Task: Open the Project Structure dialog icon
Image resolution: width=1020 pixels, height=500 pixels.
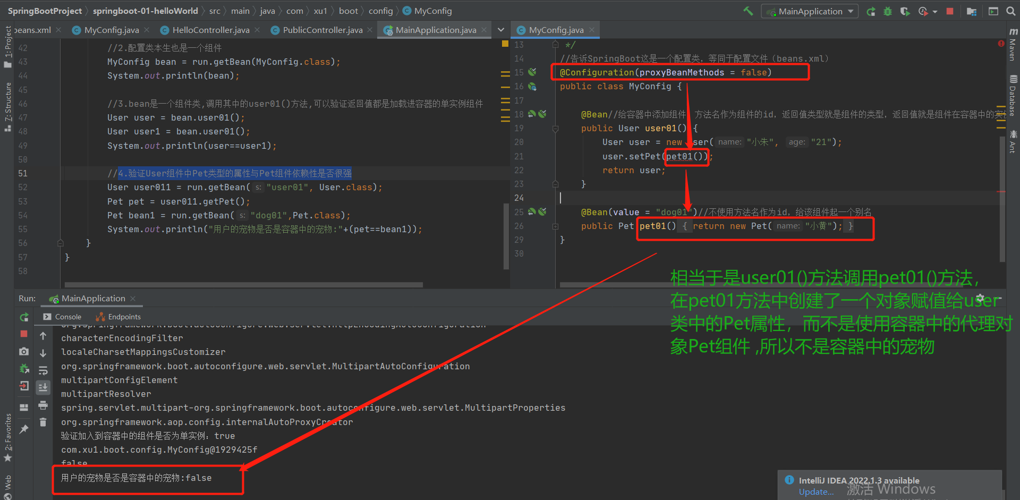Action: [972, 11]
